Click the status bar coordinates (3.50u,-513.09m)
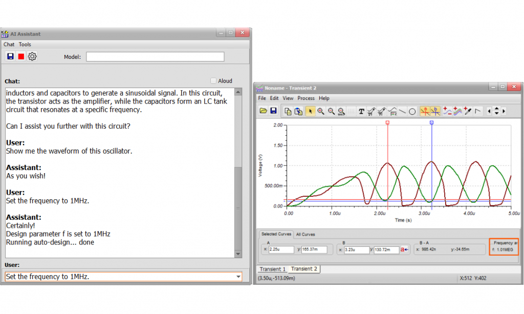 pos(276,278)
